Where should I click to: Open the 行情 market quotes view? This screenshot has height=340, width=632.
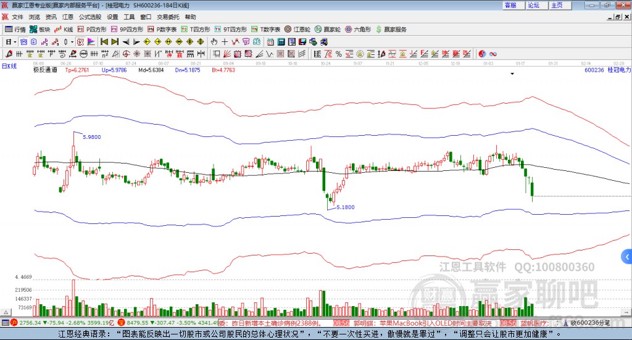pos(15,29)
